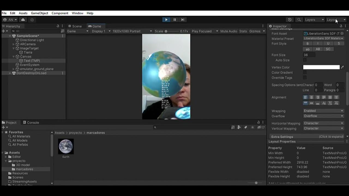Enable the Auto Size checkbox

[x=305, y=60]
